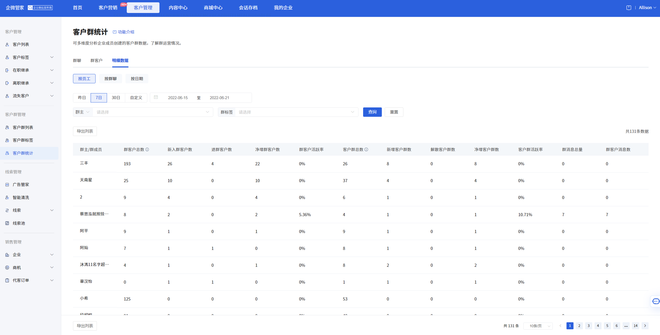
Task: Expand the 离职继承 sidebar submenu
Action: pos(52,83)
